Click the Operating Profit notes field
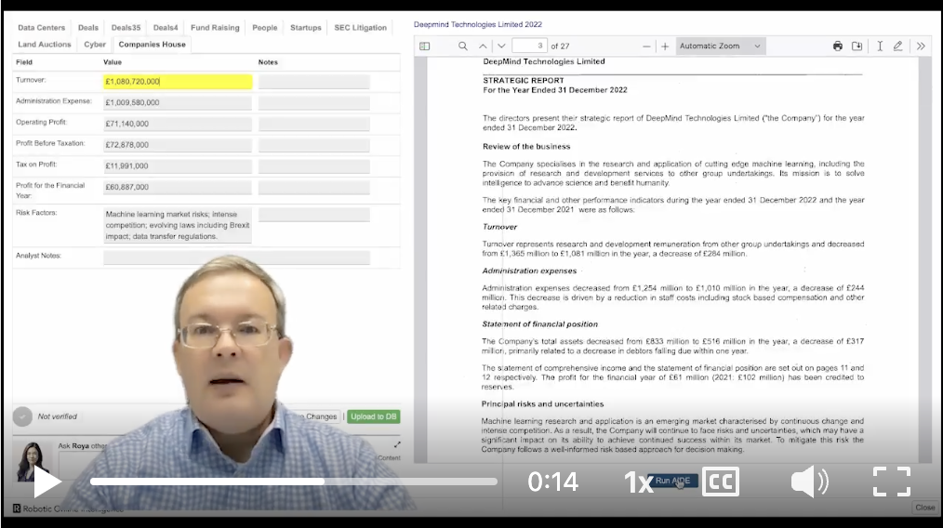The width and height of the screenshot is (943, 528). pyautogui.click(x=314, y=124)
